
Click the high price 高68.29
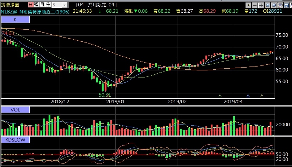coord(207,11)
